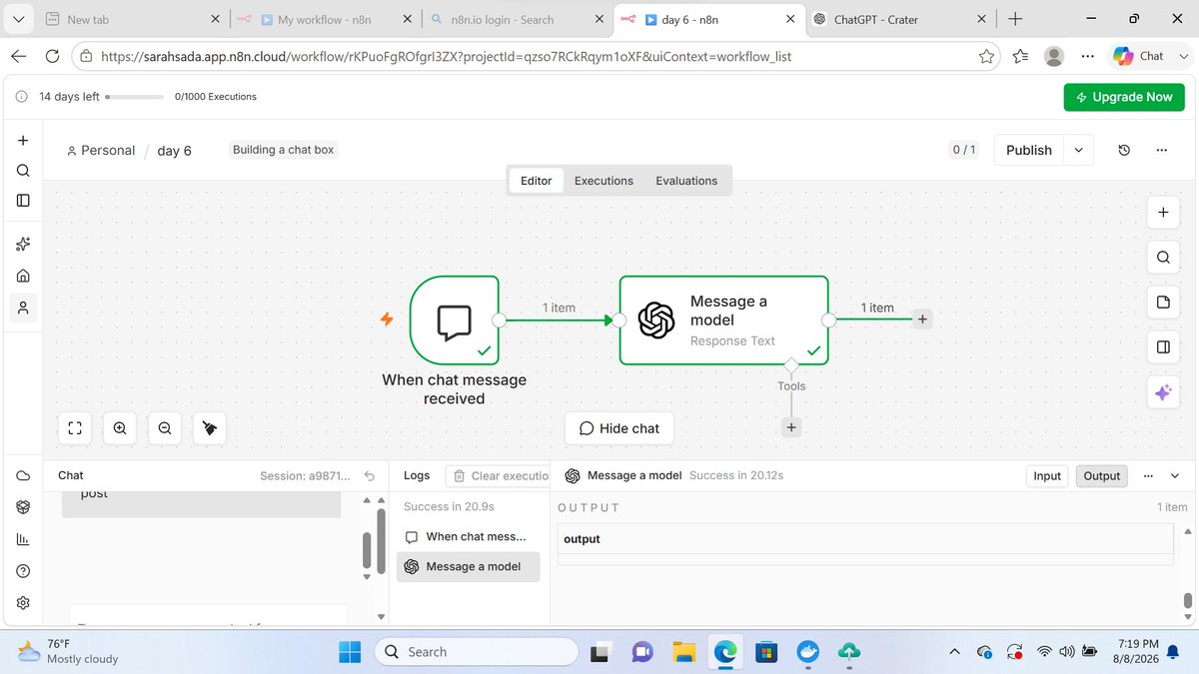The height and width of the screenshot is (674, 1199).
Task: Open the Output panel three-dot menu
Action: click(1148, 476)
